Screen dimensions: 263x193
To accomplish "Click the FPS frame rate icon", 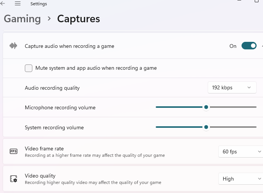I will [14, 152].
